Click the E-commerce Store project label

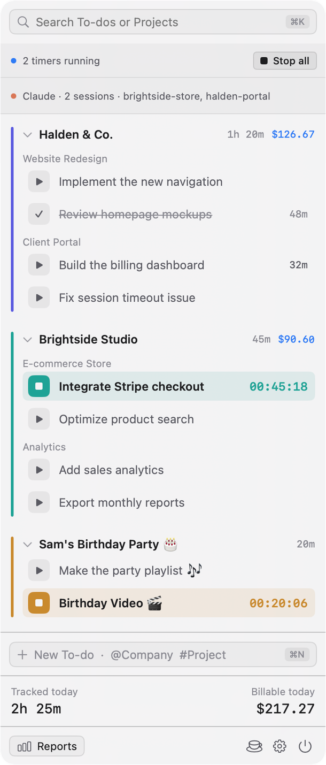click(x=67, y=364)
